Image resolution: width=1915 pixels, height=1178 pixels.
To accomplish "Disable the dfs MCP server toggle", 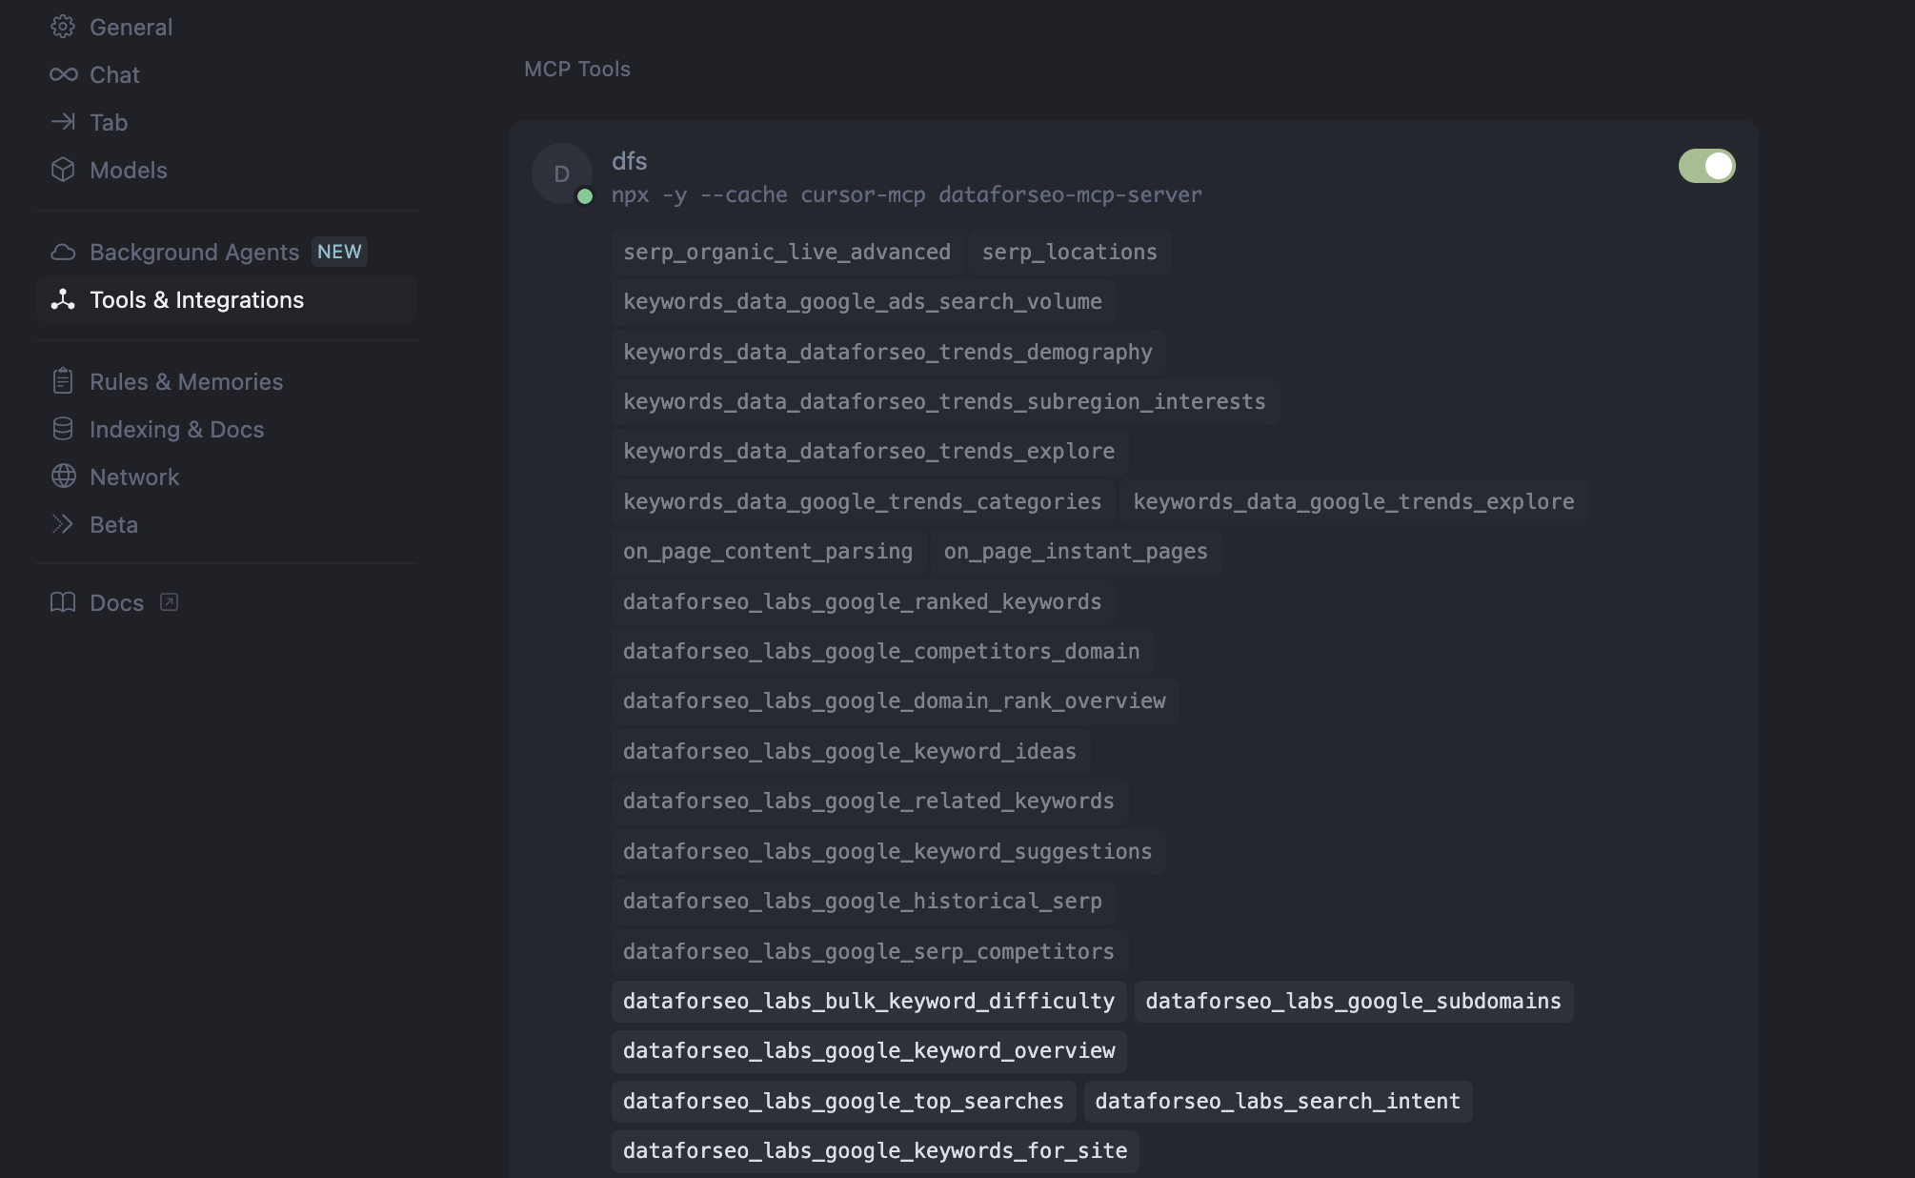I will point(1706,166).
